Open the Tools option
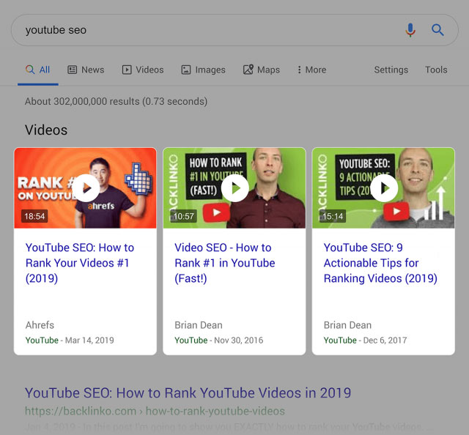469x435 pixels. (x=436, y=70)
